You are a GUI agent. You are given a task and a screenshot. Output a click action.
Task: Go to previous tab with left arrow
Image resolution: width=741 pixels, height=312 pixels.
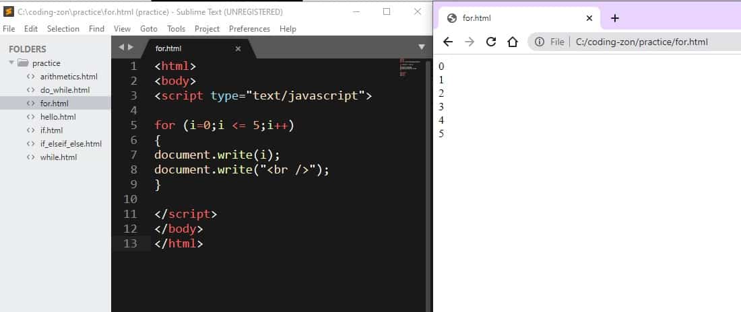[121, 47]
